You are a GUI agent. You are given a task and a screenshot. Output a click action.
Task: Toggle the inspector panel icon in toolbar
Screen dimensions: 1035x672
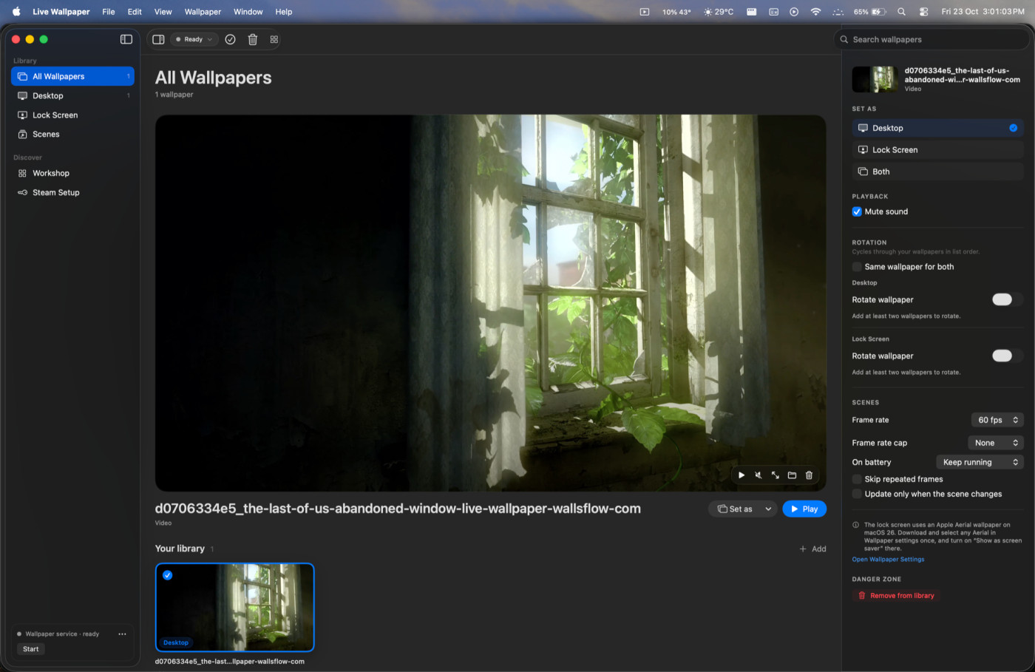[158, 39]
